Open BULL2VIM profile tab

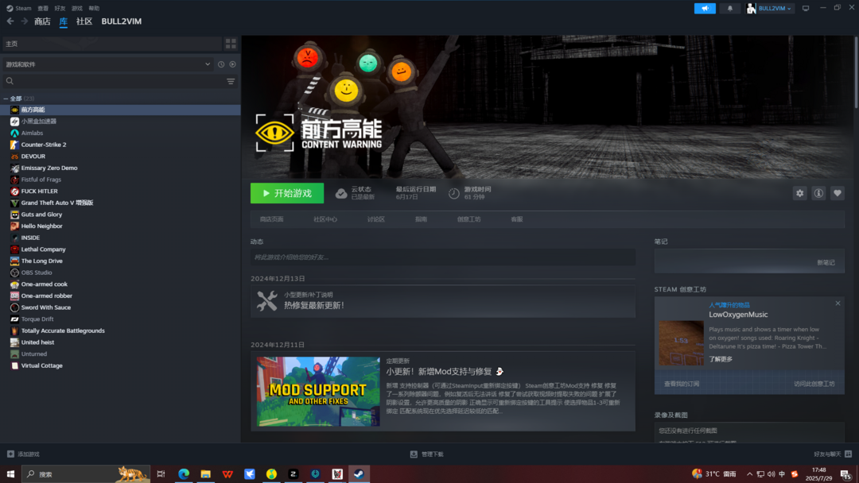pos(122,21)
